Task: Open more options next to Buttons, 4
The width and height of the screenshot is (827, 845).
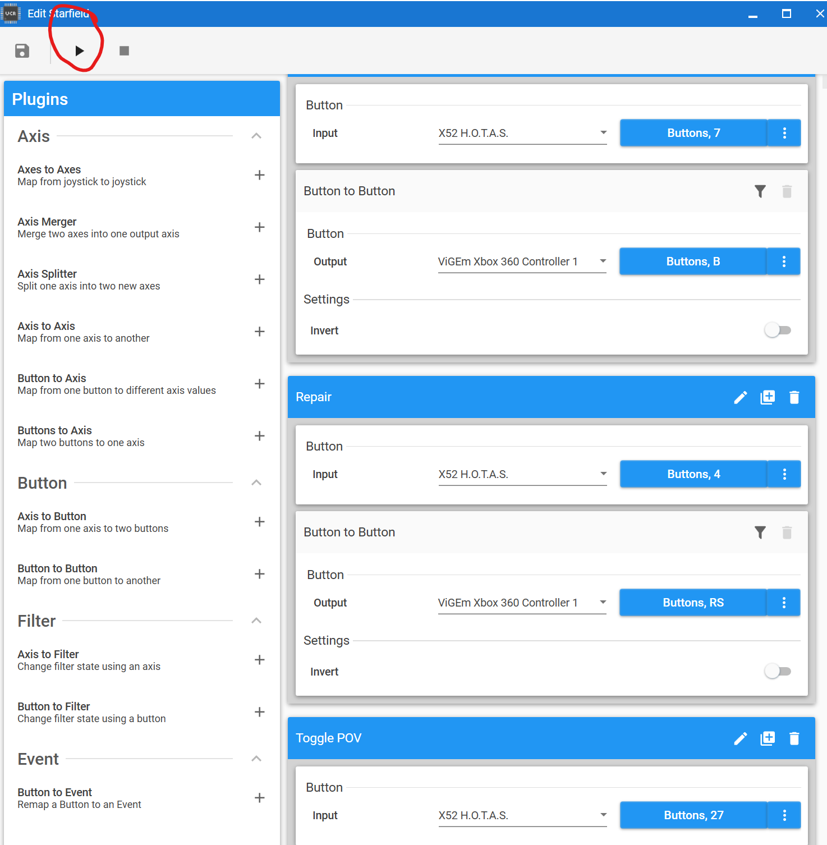Action: [784, 474]
